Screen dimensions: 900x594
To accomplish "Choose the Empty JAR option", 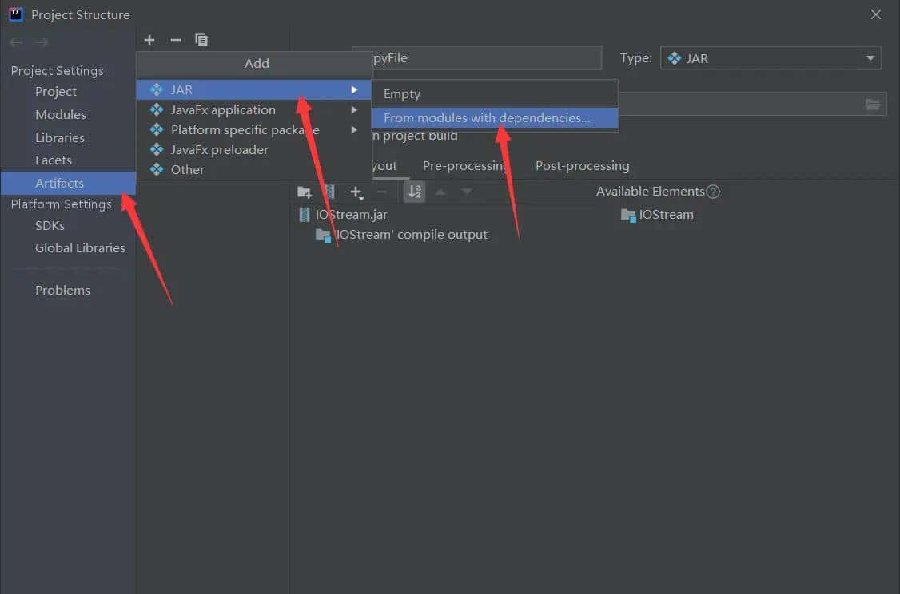I will (402, 94).
